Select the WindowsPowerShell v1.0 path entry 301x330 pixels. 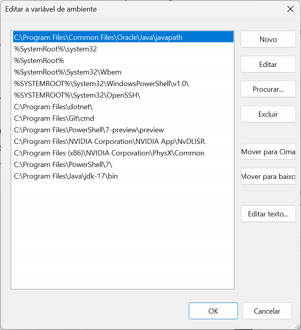coord(101,84)
